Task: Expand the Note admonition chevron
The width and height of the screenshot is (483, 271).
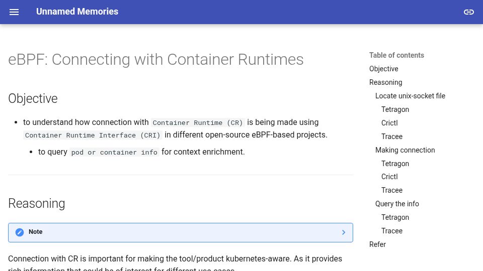Action: tap(344, 232)
